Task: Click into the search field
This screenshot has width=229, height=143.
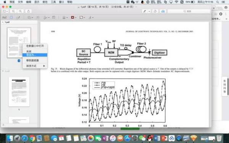Action: [x=189, y=11]
